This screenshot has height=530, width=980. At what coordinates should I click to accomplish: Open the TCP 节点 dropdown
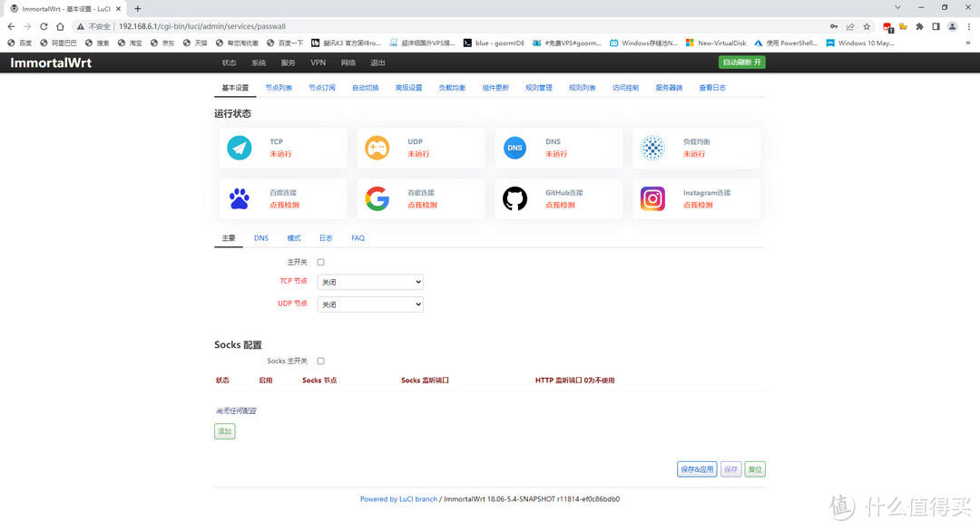click(370, 282)
